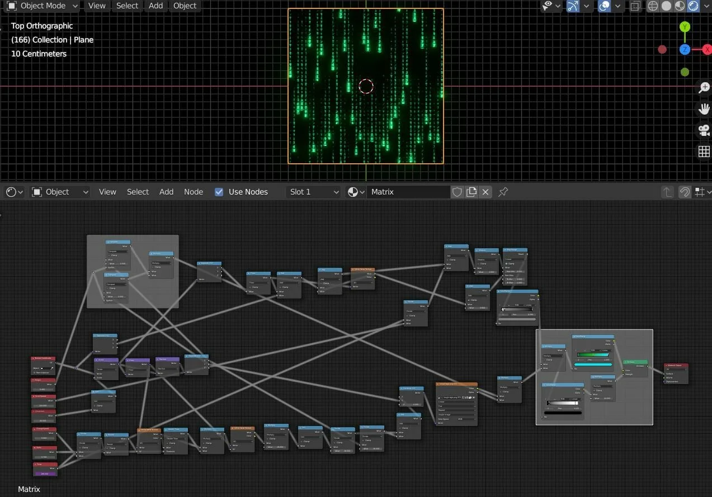Screen dimensions: 712x497
Task: Click the zoom in/out viewport icon
Action: (704, 88)
